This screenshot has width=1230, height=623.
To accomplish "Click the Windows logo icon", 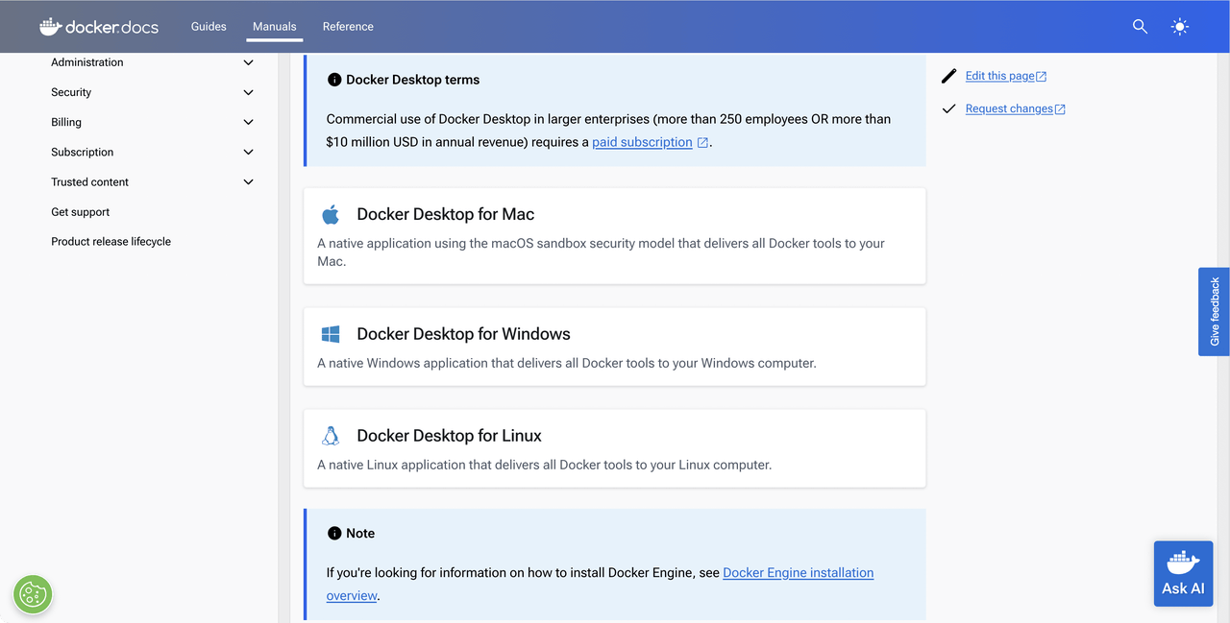I will coord(331,334).
